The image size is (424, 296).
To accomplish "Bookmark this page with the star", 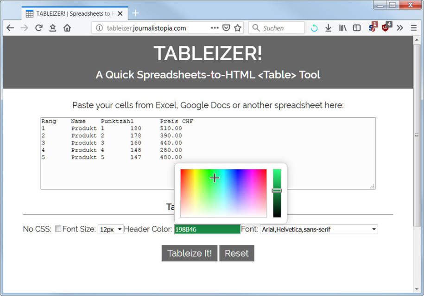I will tap(237, 28).
